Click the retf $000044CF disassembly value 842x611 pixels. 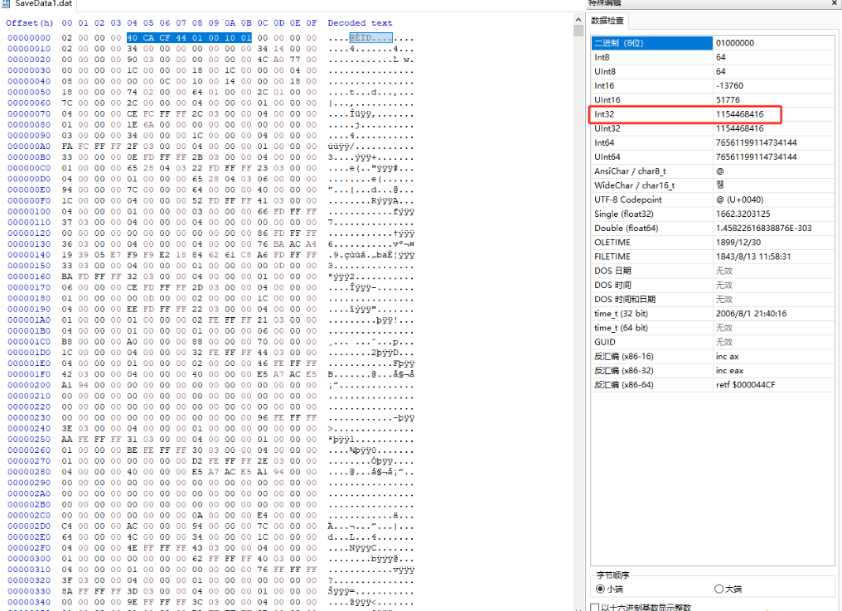click(x=745, y=385)
